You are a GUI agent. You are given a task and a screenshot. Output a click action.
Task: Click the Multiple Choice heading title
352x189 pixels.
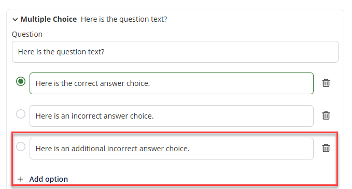49,19
